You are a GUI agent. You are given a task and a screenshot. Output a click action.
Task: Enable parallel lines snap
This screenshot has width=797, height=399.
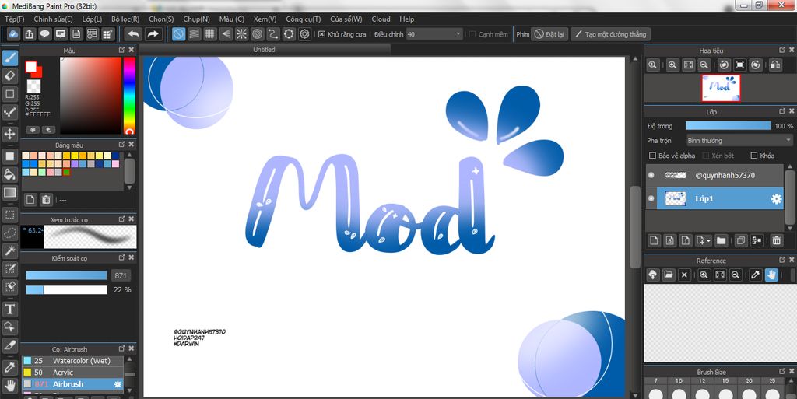[x=194, y=34]
